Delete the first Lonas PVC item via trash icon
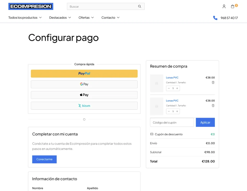Screen dimensions: 247x191 point(213,82)
